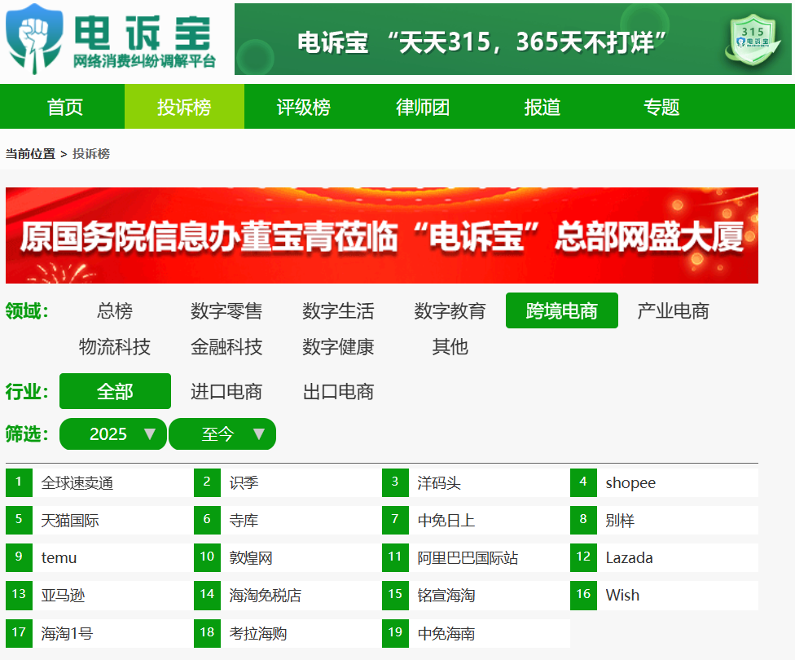
Task: Click the 亚马逊 ranked item
Action: click(x=63, y=595)
